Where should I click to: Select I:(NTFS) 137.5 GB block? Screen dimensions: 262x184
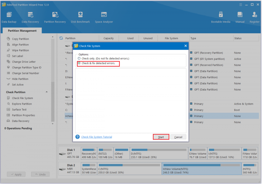click(224, 153)
